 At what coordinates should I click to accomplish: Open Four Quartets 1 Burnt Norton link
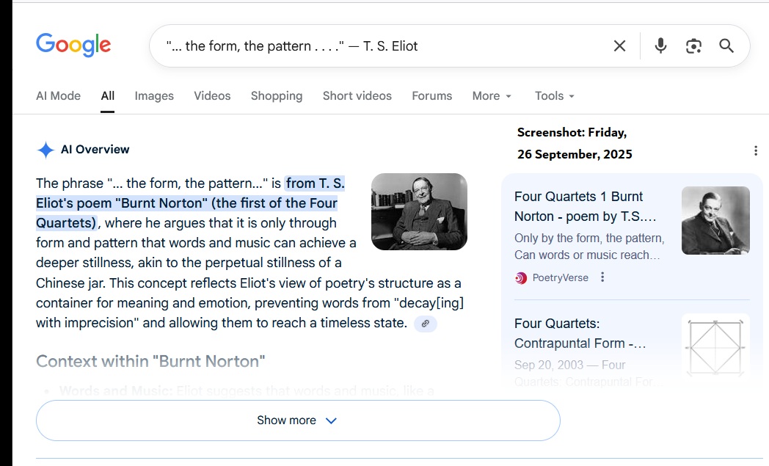pyautogui.click(x=584, y=206)
